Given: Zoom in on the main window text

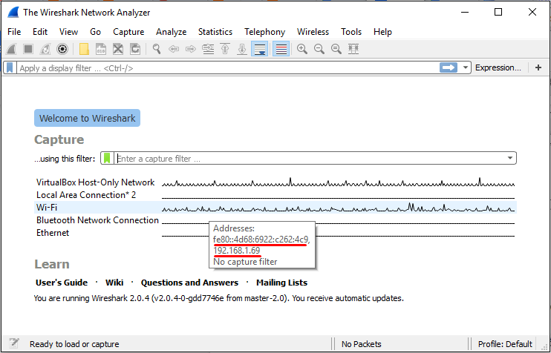Looking at the screenshot, I should point(302,49).
